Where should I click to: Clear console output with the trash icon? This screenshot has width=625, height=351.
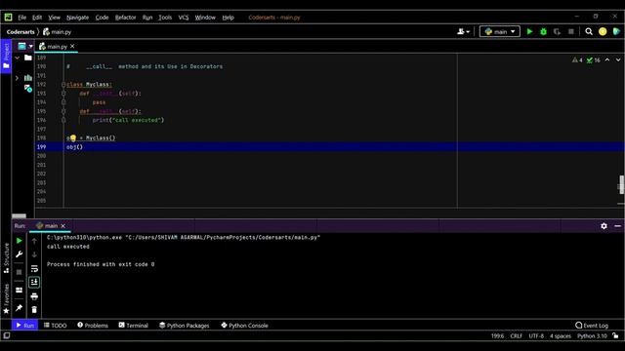pyautogui.click(x=34, y=310)
